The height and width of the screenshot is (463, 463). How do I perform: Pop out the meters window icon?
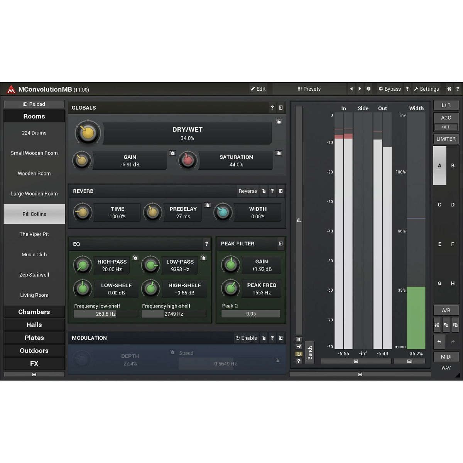tap(299, 346)
